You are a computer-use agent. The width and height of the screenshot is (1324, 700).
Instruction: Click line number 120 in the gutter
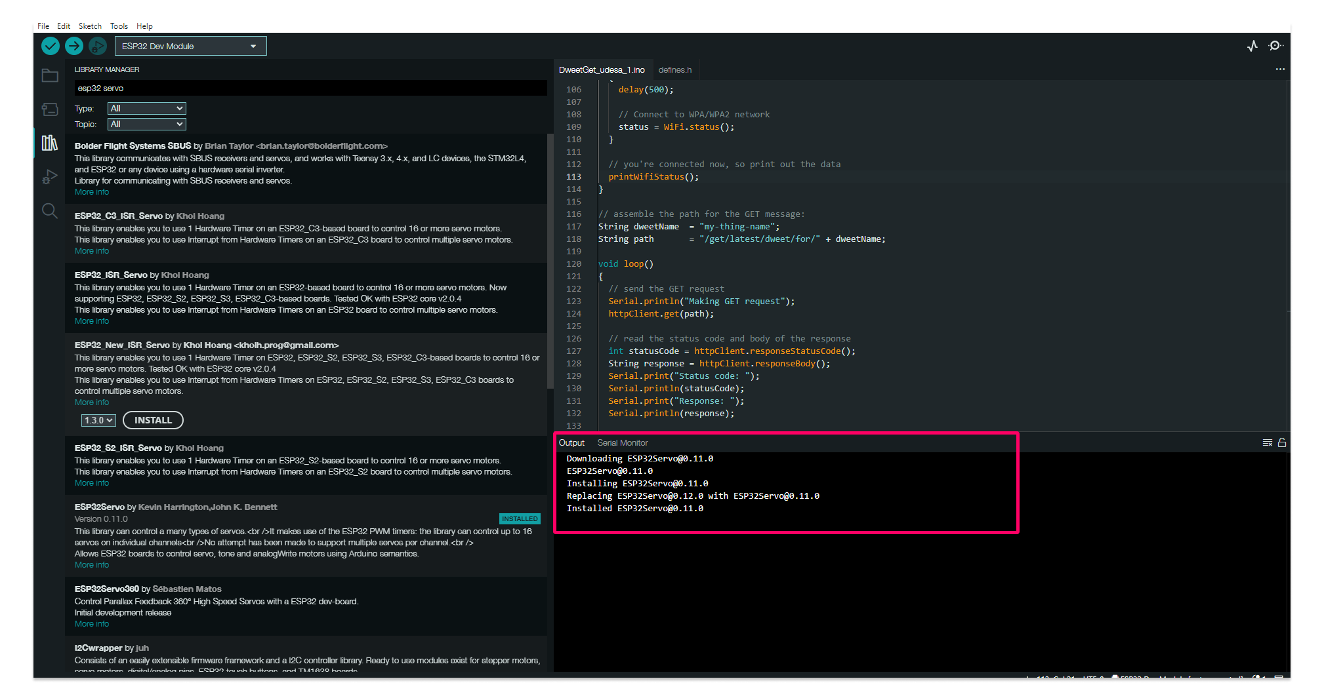573,264
